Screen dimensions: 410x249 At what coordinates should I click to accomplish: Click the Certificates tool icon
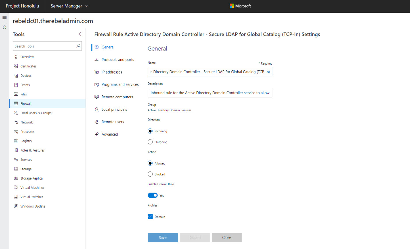click(x=16, y=66)
